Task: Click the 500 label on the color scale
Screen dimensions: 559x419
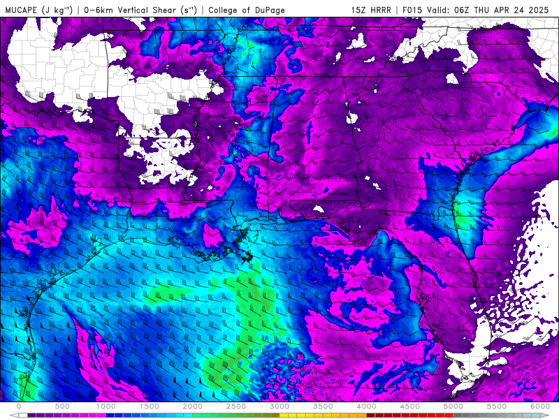Action: (62, 406)
